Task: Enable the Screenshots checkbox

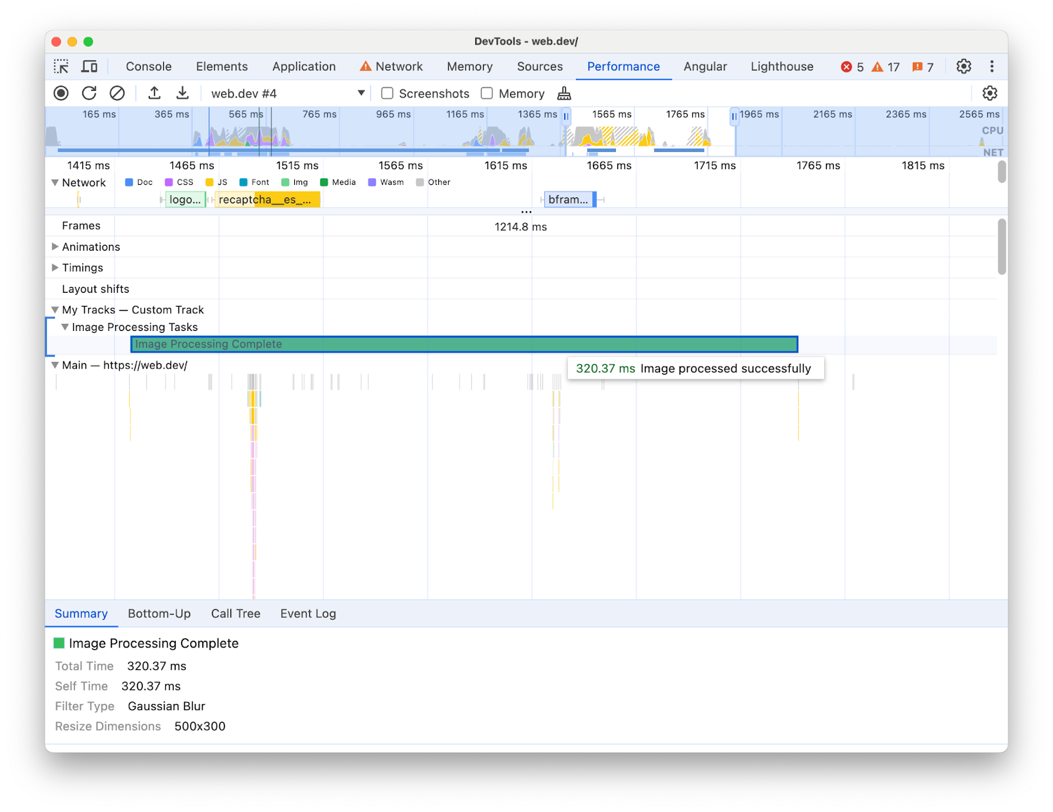Action: (387, 93)
